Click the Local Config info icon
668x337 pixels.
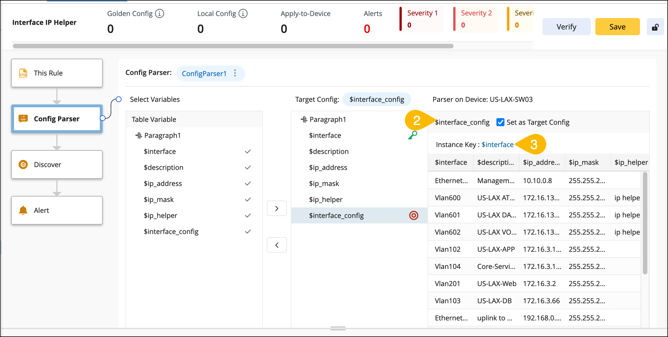243,13
